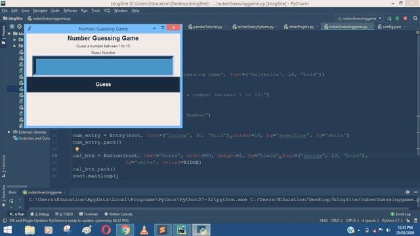Open Search Everywhere magnifier icon

pos(415,18)
